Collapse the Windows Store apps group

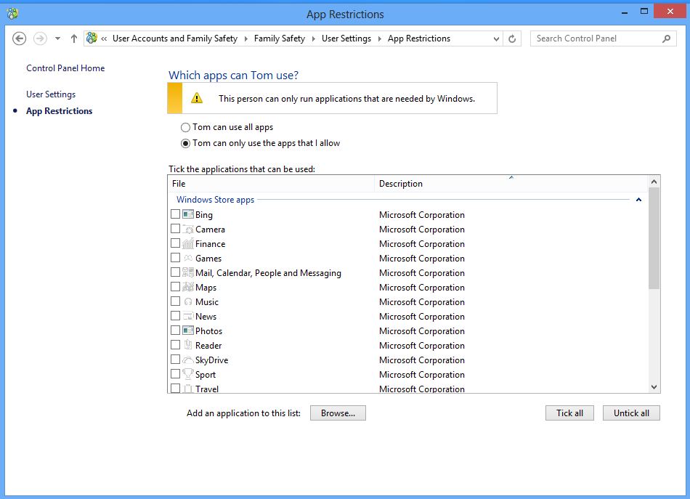click(638, 200)
